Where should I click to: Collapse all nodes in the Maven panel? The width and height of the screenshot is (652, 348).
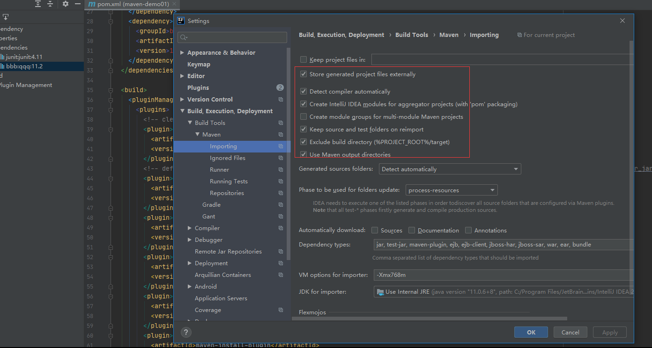point(50,4)
